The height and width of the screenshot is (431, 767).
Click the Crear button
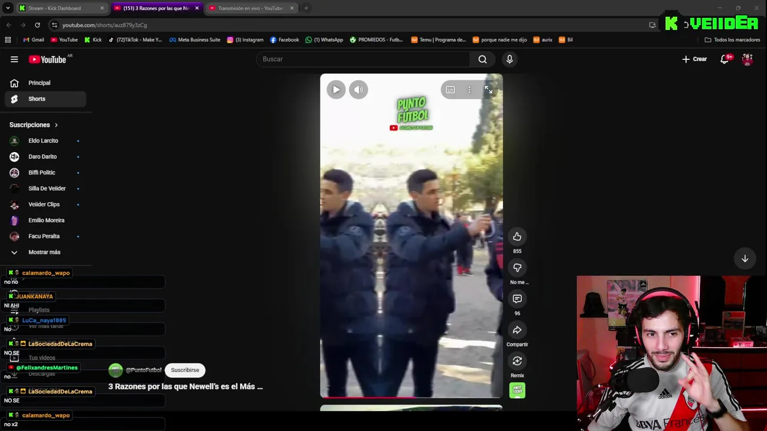pos(694,59)
